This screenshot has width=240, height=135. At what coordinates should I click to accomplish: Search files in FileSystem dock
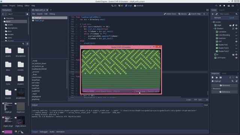point(23,44)
